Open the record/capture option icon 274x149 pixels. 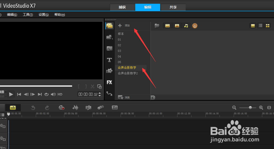[x=62, y=108]
